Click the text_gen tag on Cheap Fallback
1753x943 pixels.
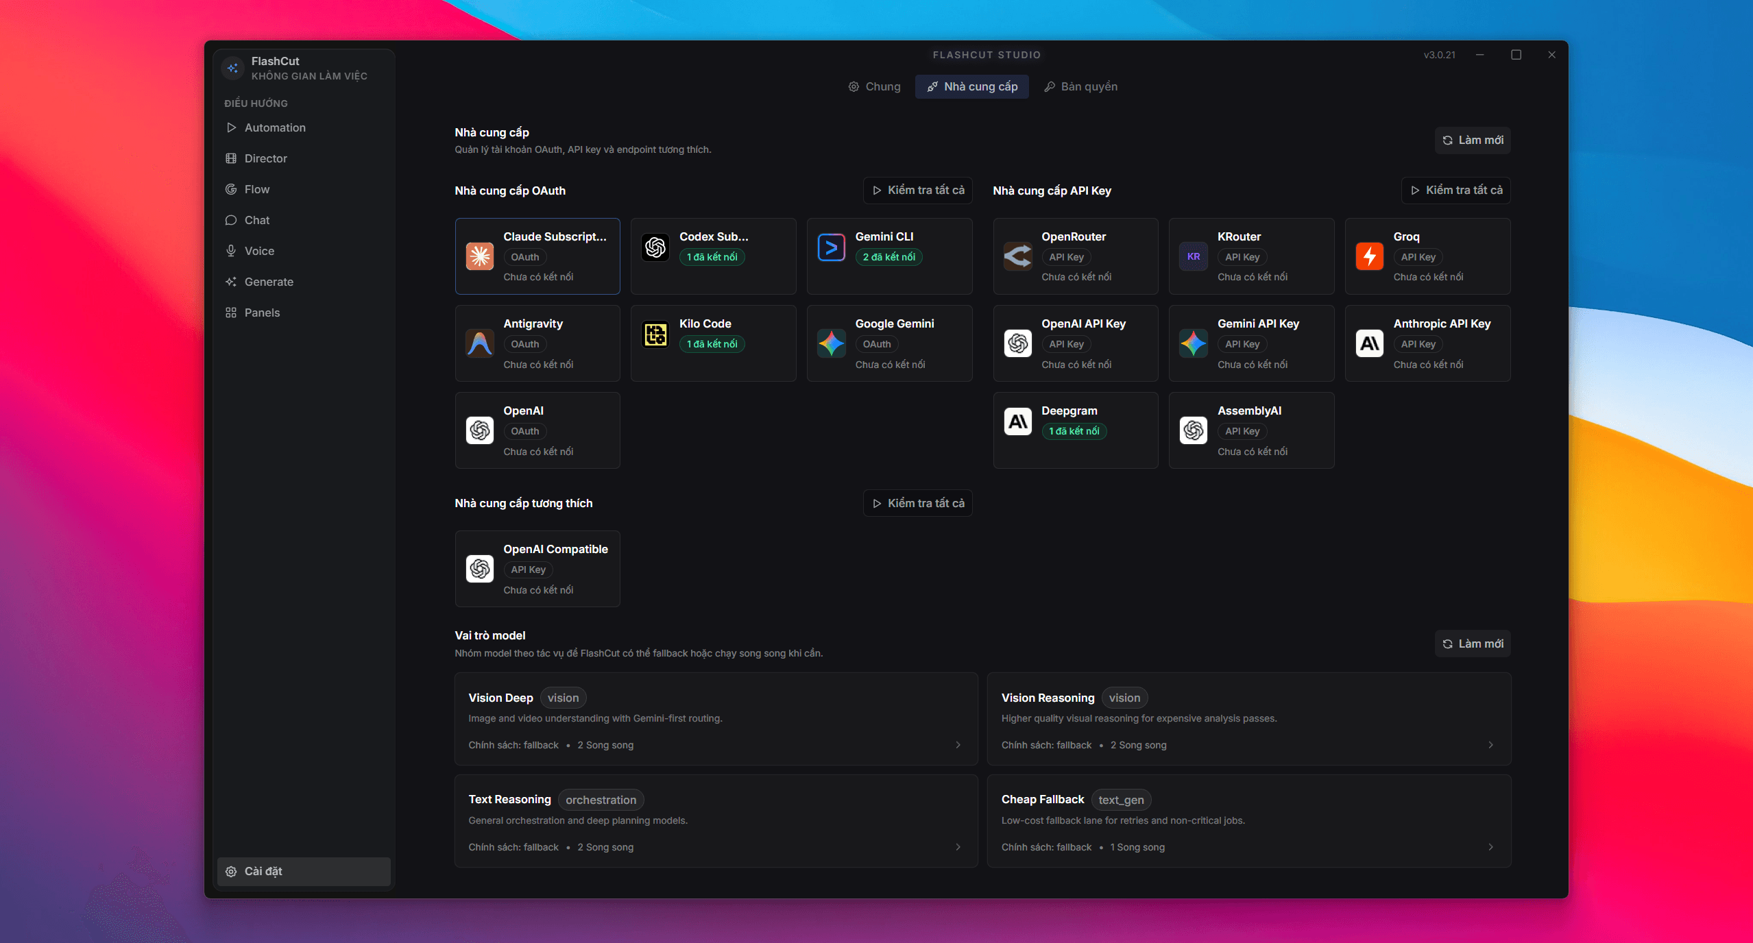1121,800
